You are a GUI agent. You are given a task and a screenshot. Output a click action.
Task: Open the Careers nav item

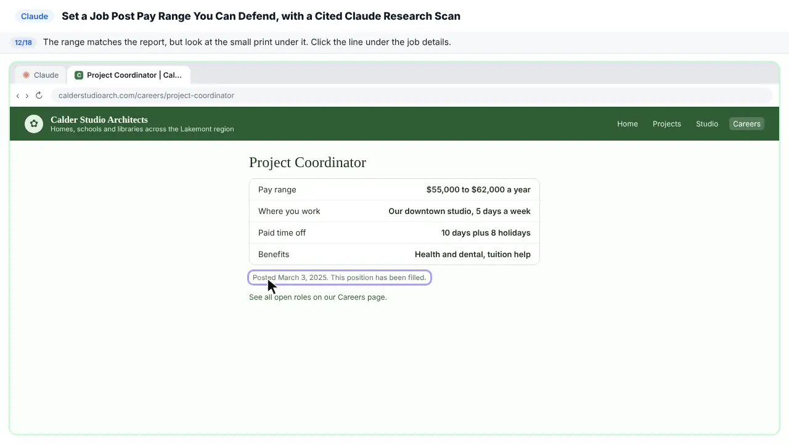coord(746,124)
